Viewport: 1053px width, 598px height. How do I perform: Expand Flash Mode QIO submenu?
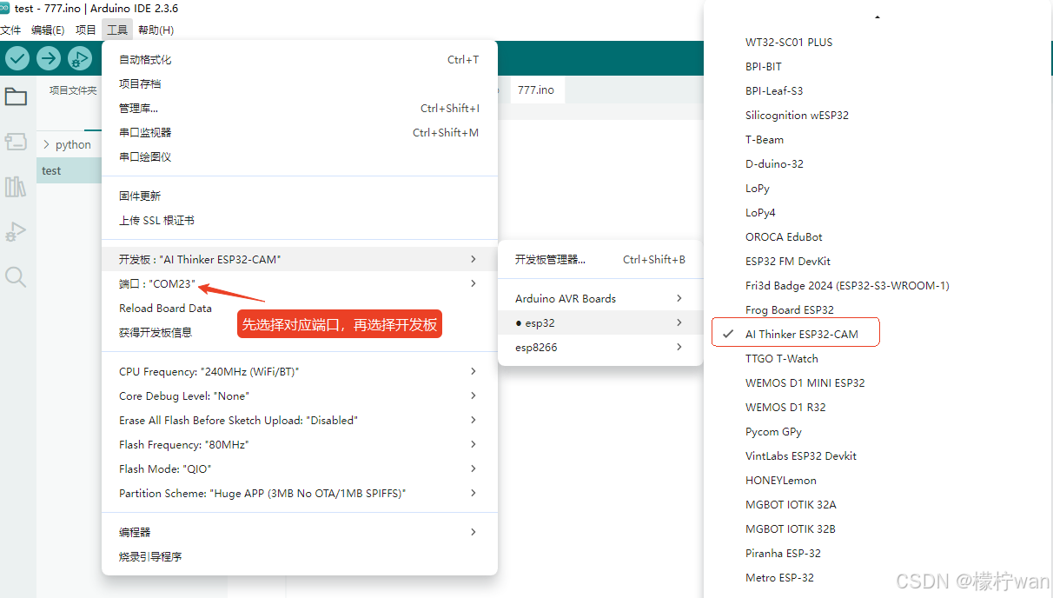pyautogui.click(x=299, y=468)
